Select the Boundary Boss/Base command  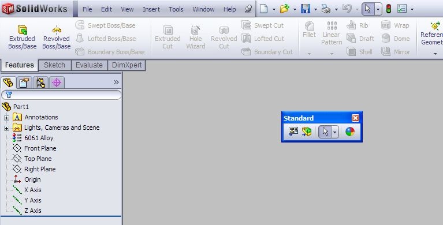coord(110,52)
